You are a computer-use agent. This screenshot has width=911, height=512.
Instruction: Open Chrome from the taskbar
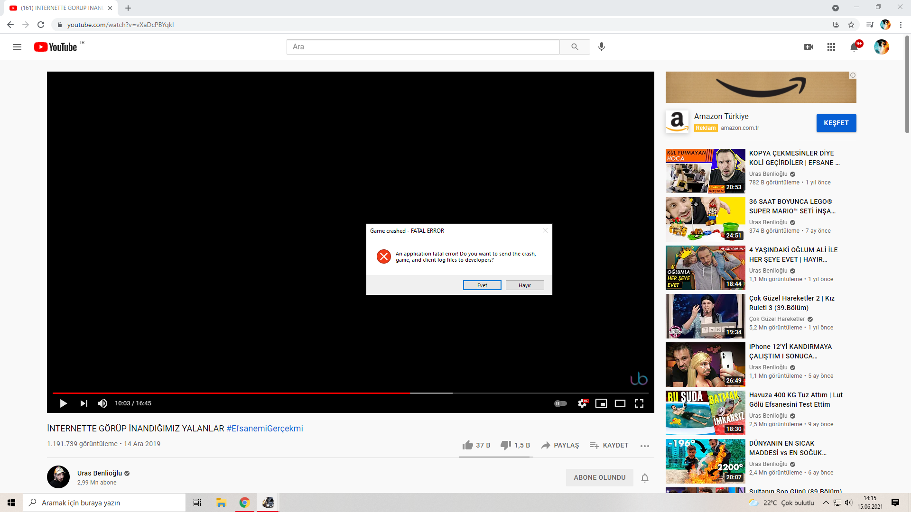(244, 503)
